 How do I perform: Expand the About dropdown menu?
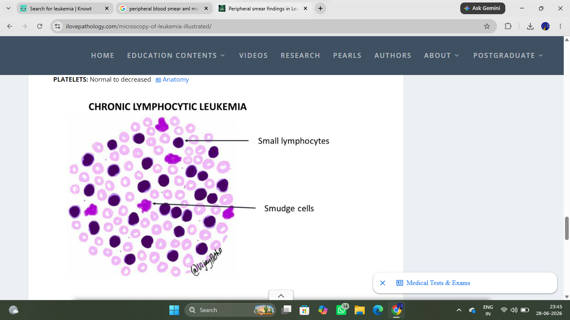441,55
